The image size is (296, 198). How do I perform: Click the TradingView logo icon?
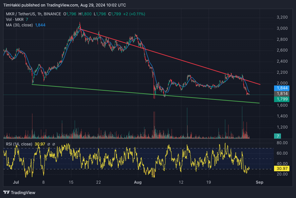[6, 192]
